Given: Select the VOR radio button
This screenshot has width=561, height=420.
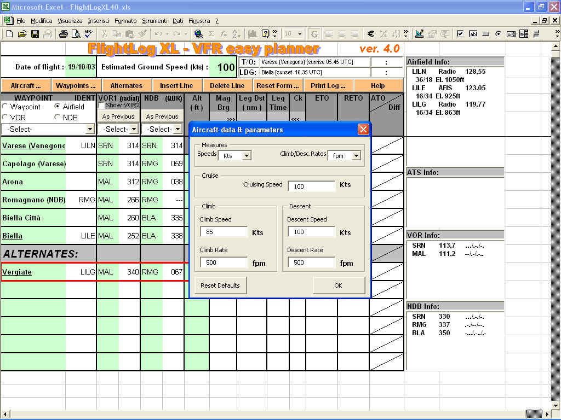Looking at the screenshot, I should click(x=5, y=117).
